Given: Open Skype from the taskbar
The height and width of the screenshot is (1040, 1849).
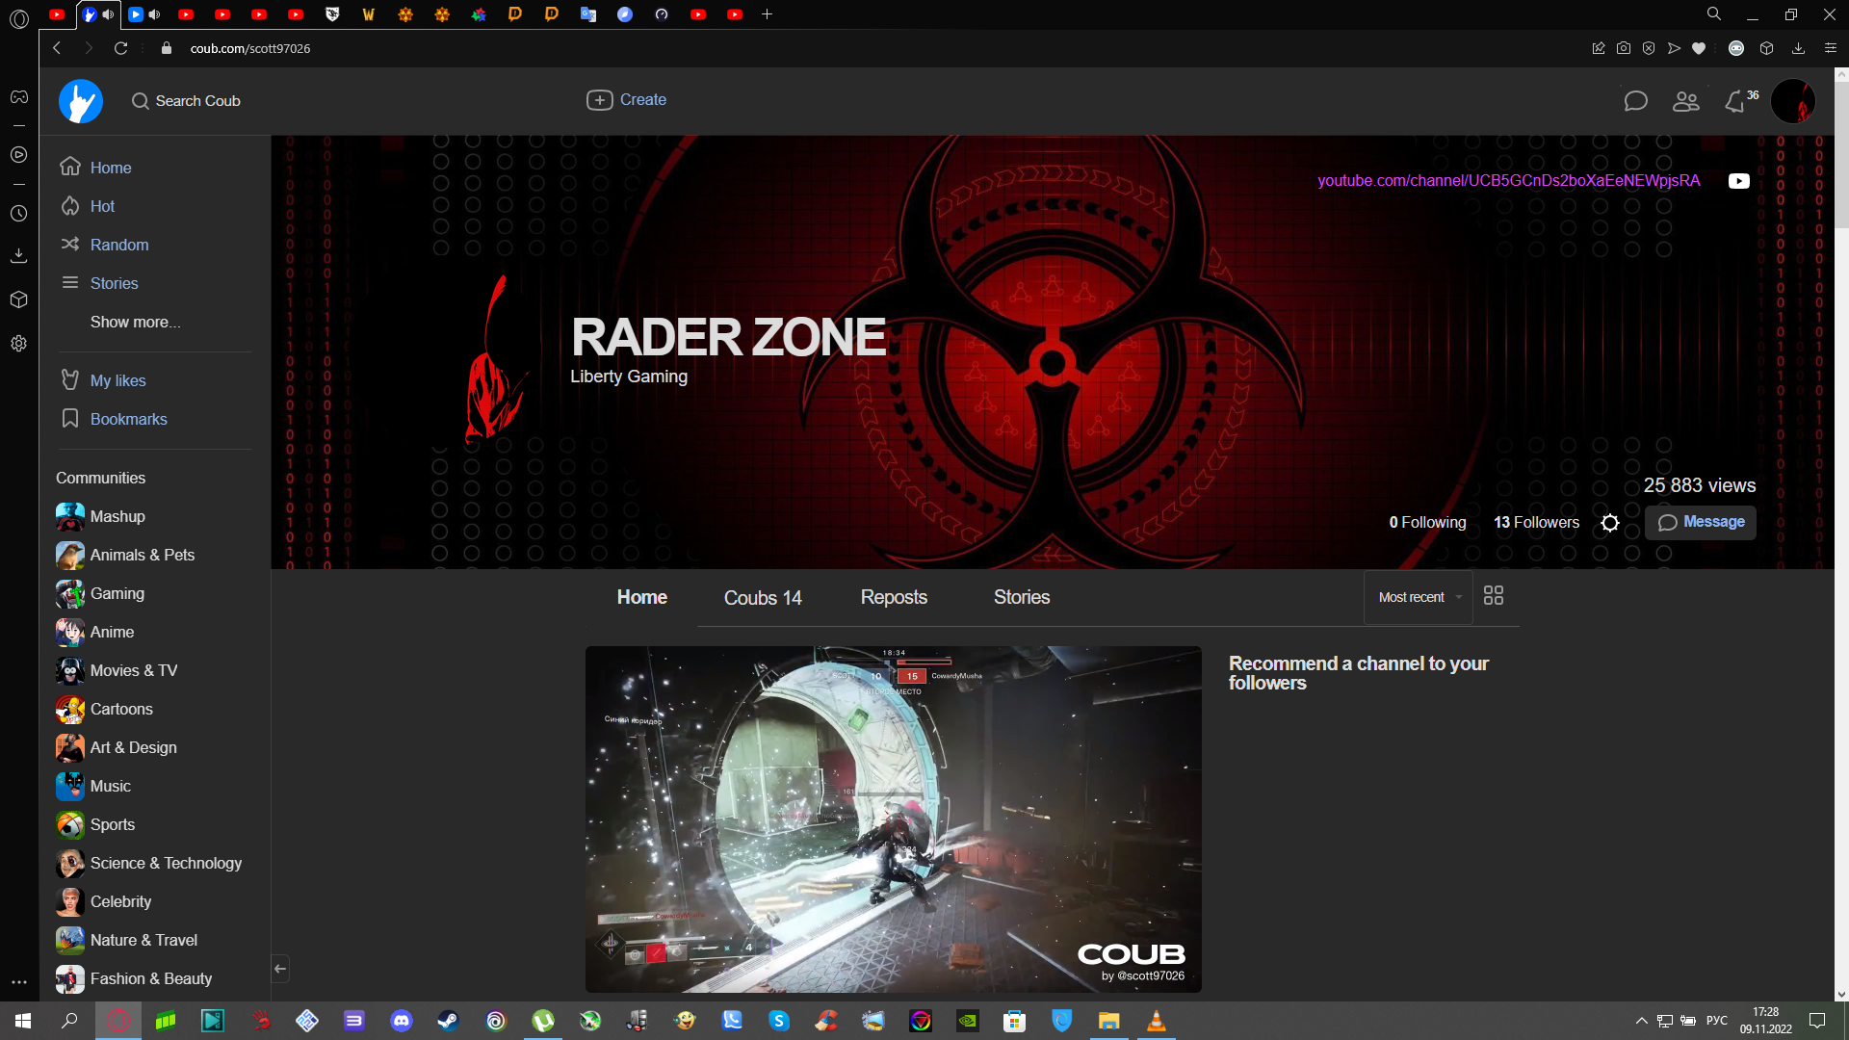Looking at the screenshot, I should [779, 1021].
